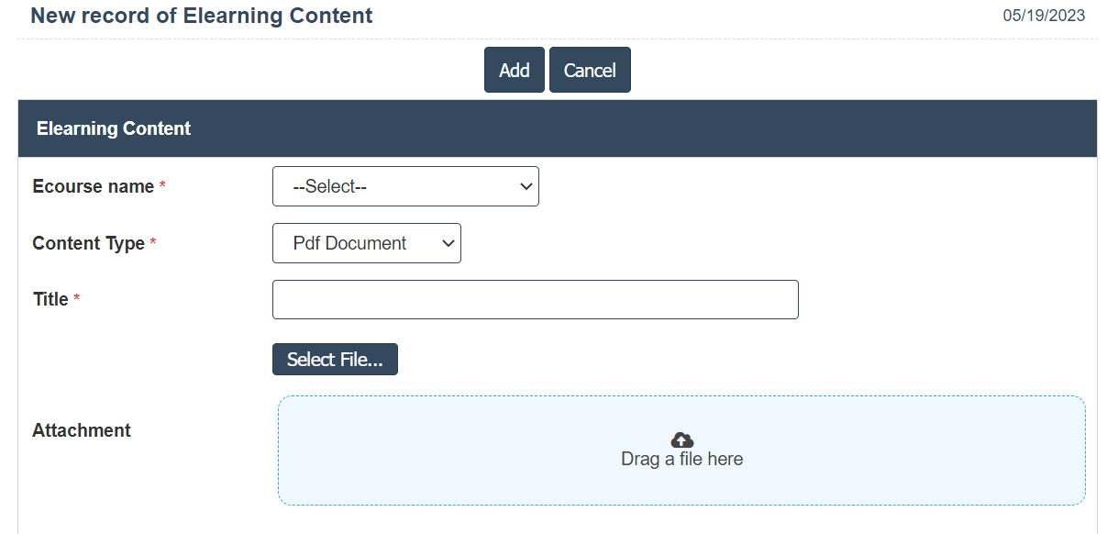Click the Ecourse name field label
Screen dimensions: 1107x534
[93, 186]
